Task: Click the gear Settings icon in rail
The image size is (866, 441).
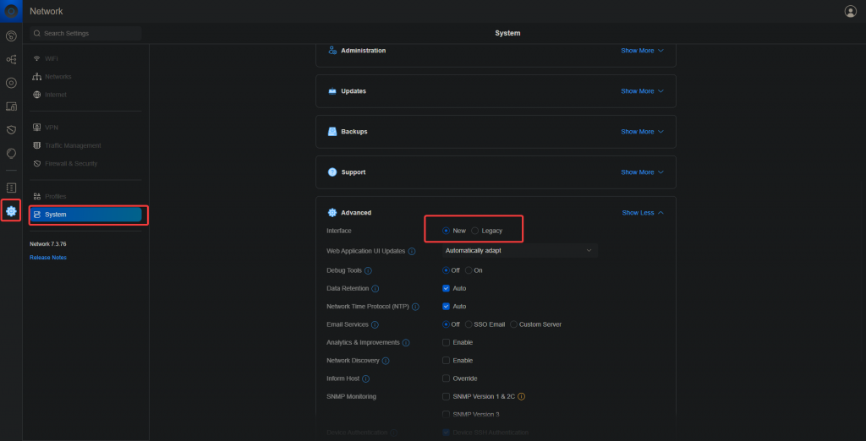Action: 11,210
